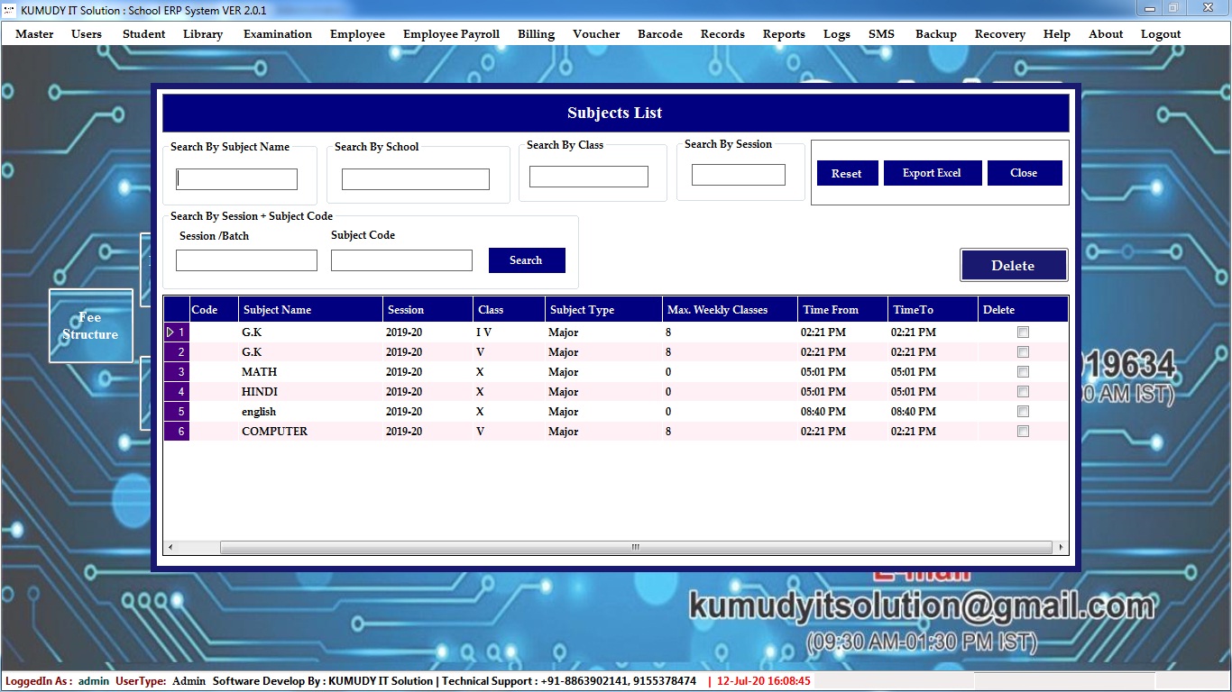The width and height of the screenshot is (1232, 692).
Task: Check the Delete box for MATH row
Action: click(1023, 372)
